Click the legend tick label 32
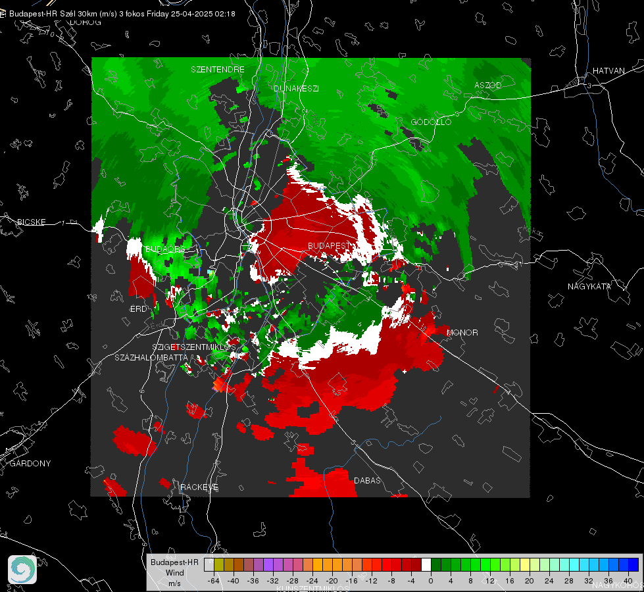 coord(589,581)
